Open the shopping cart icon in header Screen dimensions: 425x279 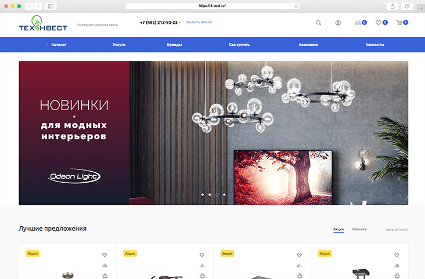pos(399,23)
